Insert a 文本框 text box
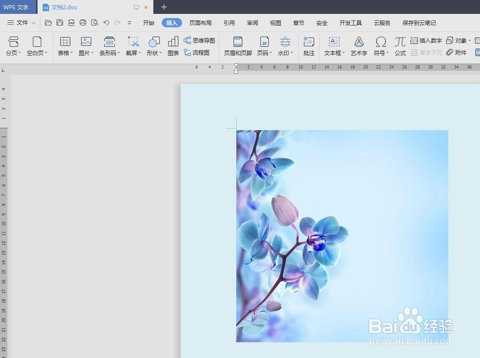480x358 pixels. [335, 46]
